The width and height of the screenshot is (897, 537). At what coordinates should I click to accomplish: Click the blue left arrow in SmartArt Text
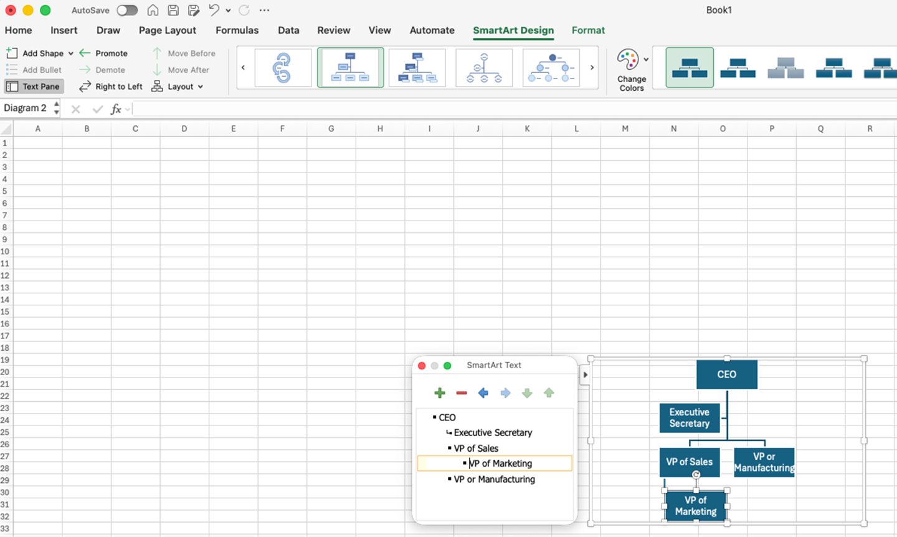click(x=483, y=393)
